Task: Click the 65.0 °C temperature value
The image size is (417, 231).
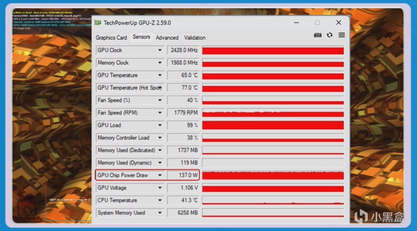Action: pyautogui.click(x=183, y=75)
